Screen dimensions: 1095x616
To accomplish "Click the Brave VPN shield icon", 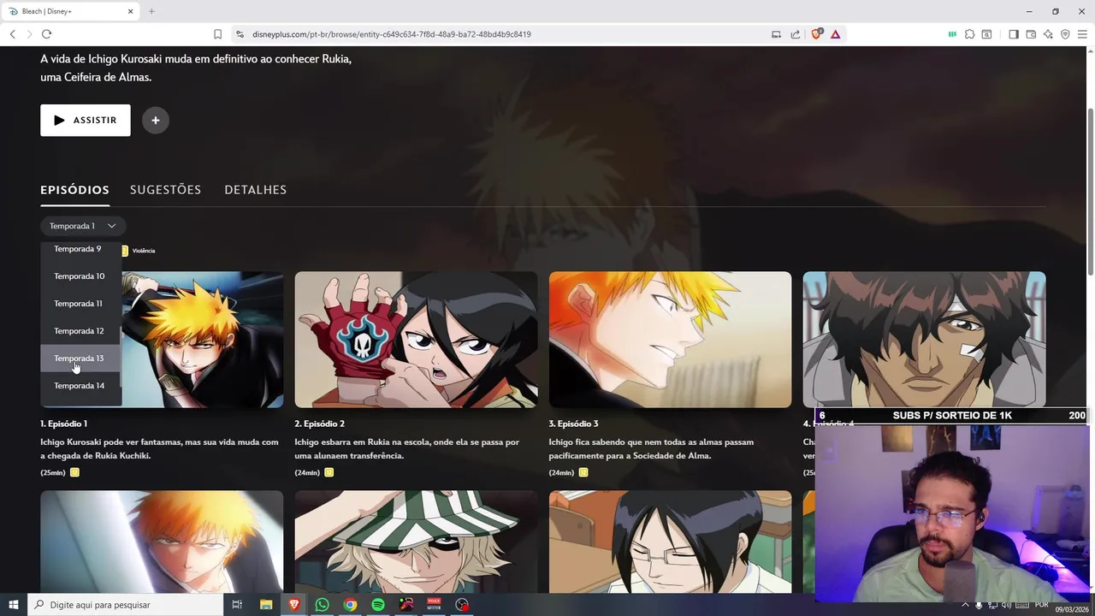I will click(1065, 34).
